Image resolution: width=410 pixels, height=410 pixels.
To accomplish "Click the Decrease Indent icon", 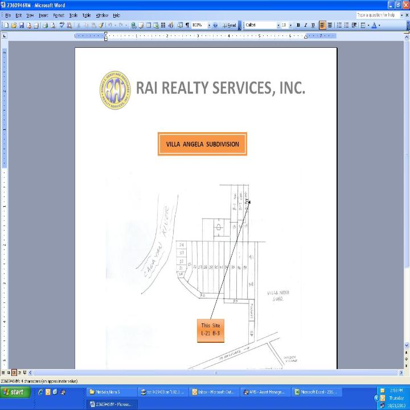I will [354, 26].
